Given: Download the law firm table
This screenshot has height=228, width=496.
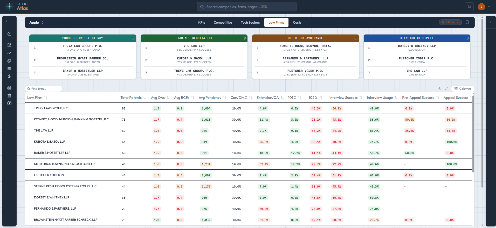Looking at the screenshot, I should pyautogui.click(x=439, y=89).
